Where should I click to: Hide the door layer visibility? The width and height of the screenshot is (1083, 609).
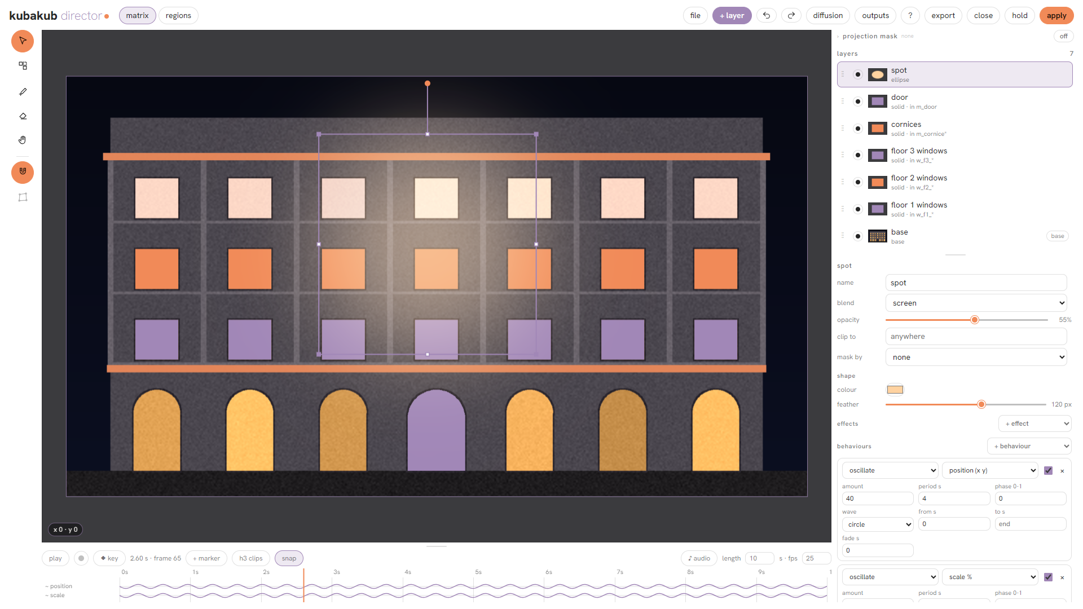point(858,101)
